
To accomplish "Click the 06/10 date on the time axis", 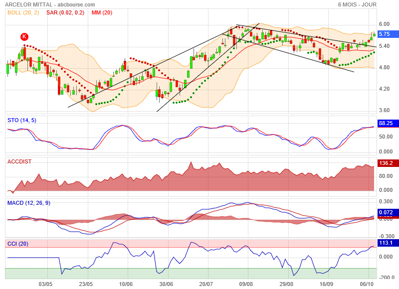I will 367,284.
